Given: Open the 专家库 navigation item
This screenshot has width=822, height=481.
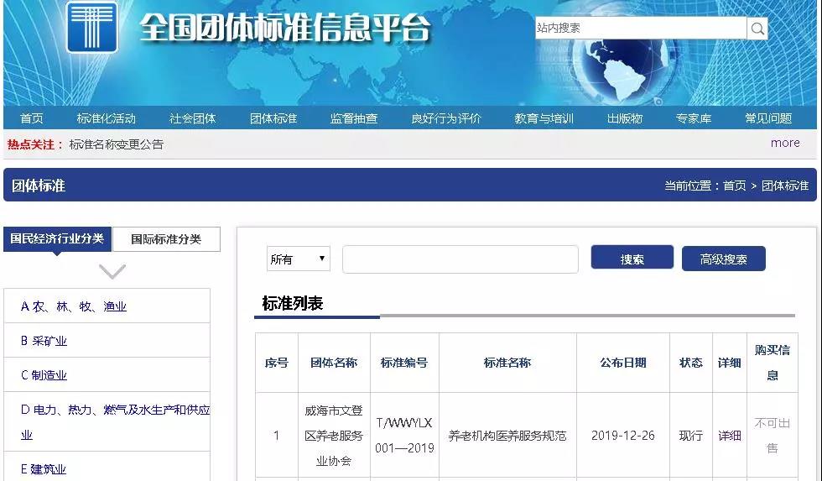Looking at the screenshot, I should (x=694, y=118).
